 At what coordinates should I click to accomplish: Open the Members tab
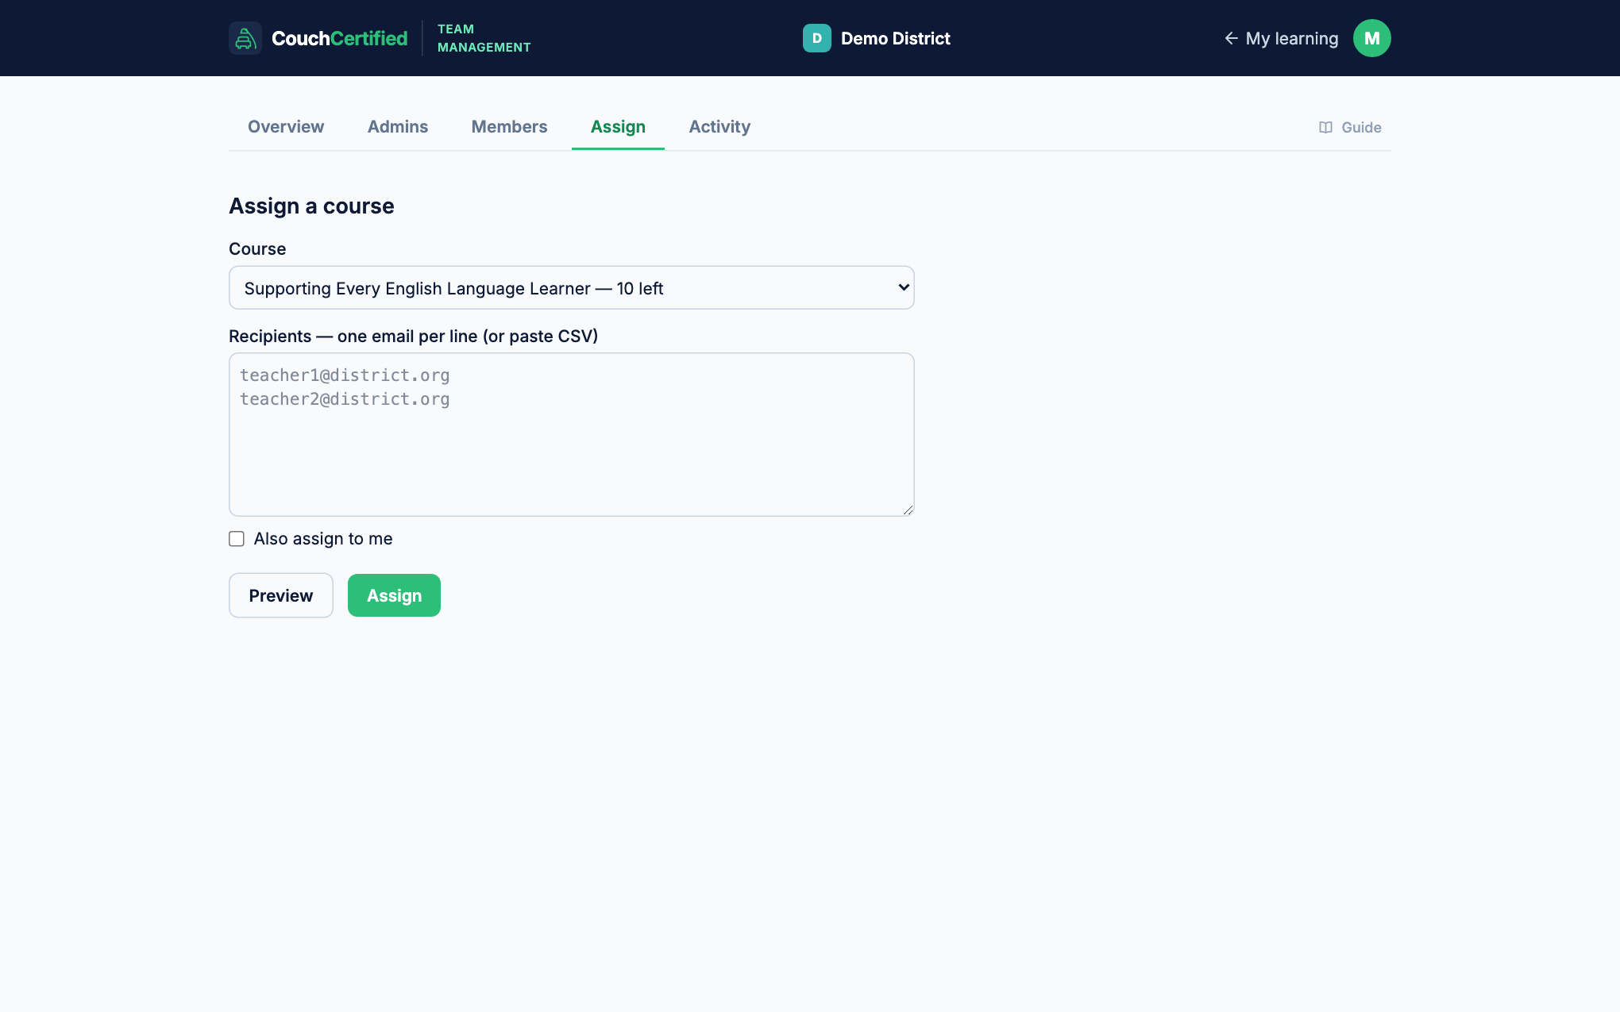[x=509, y=127]
